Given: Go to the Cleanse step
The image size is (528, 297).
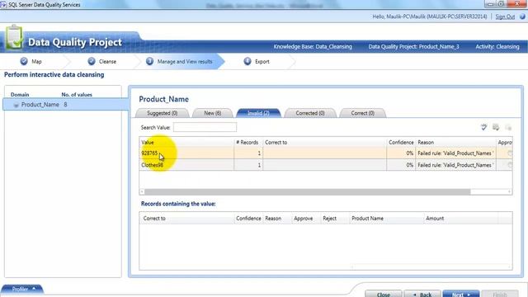Looking at the screenshot, I should tap(107, 62).
